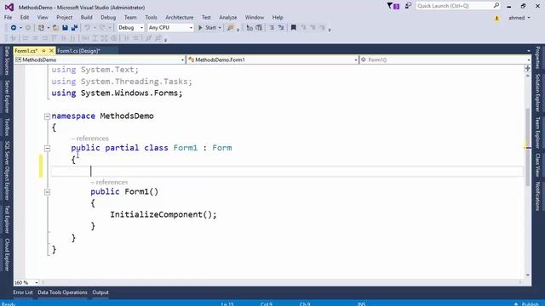Open the Form1() member dropdown
This screenshot has height=306, width=545.
(x=445, y=60)
